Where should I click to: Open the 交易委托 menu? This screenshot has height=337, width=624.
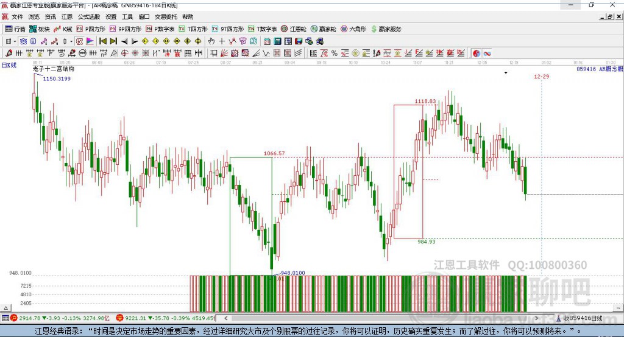[x=166, y=16]
